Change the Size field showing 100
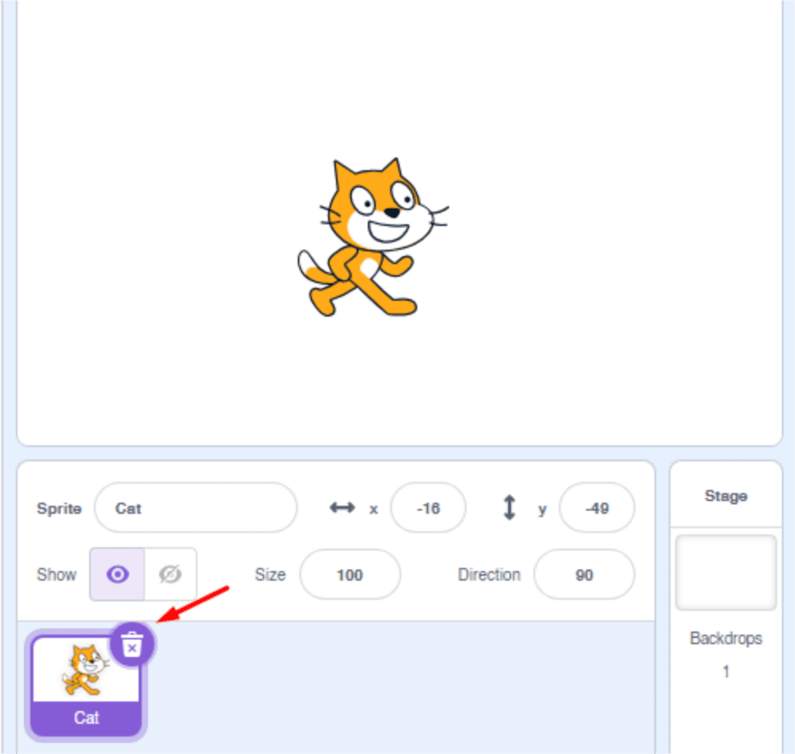Screen dimensions: 795x754 (x=350, y=575)
